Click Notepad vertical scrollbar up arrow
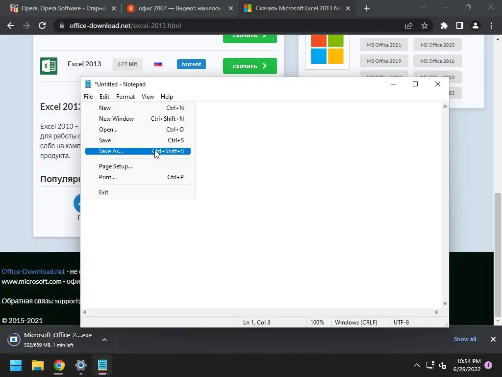Screen dimensions: 502x377 [x=445, y=106]
